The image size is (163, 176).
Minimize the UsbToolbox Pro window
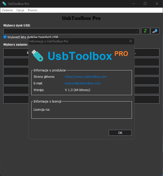[134, 4]
